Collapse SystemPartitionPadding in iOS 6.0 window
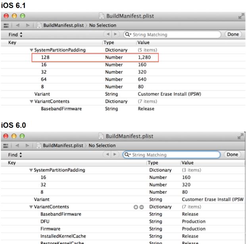Image resolution: width=246 pixels, height=244 pixels. (31, 170)
